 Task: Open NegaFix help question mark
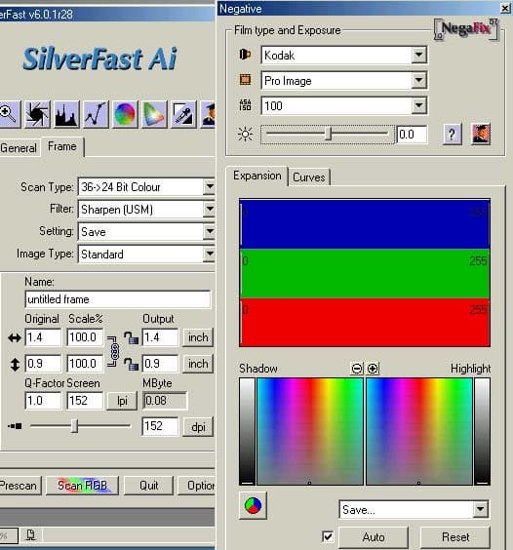[452, 134]
